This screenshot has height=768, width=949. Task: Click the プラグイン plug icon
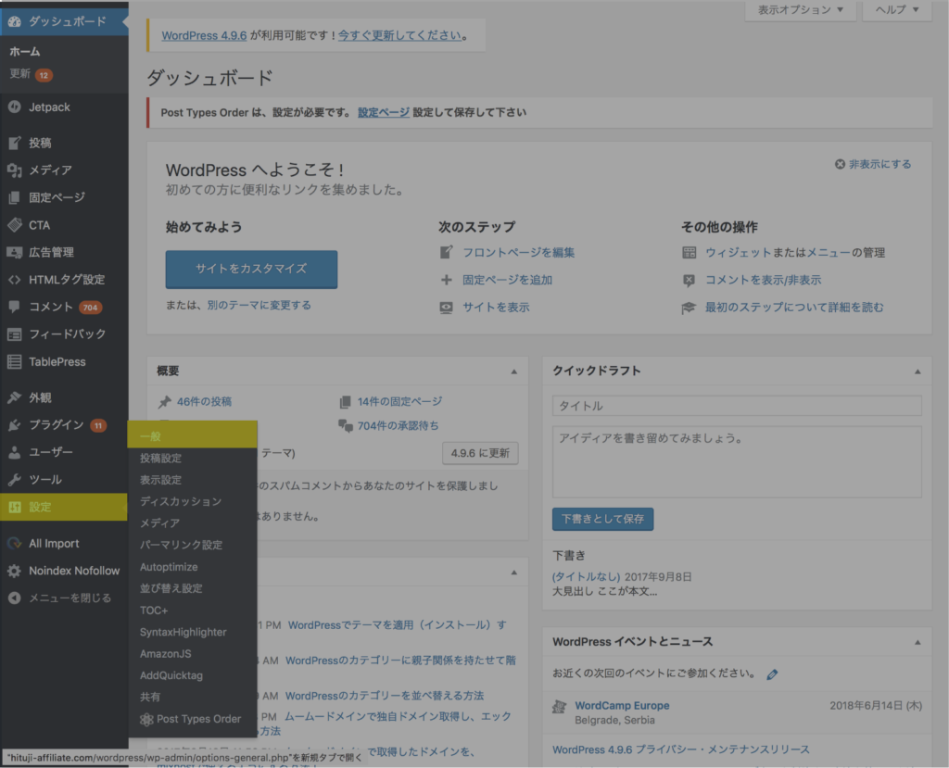click(15, 425)
